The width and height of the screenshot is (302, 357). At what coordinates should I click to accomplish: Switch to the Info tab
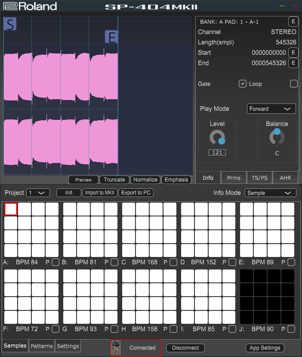pyautogui.click(x=208, y=178)
